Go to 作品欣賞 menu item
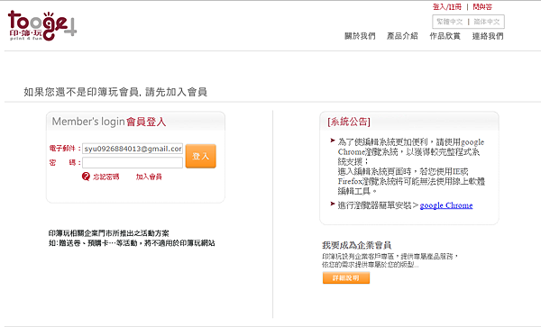This screenshot has width=541, height=327. point(445,36)
